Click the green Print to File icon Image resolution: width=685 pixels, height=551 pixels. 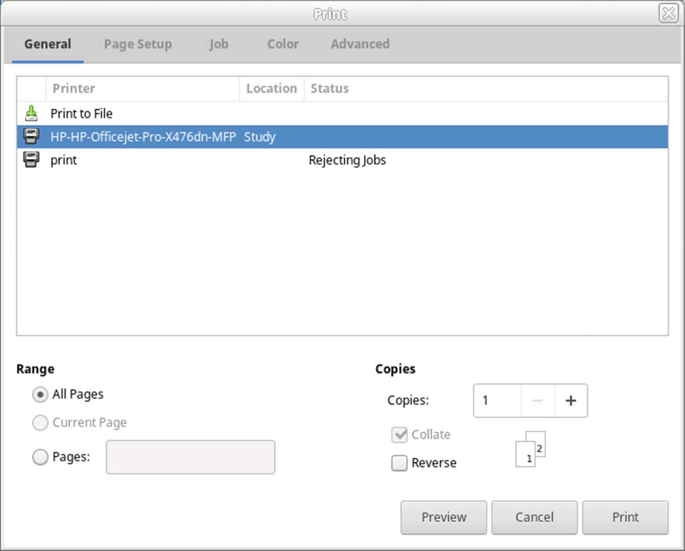pyautogui.click(x=31, y=113)
